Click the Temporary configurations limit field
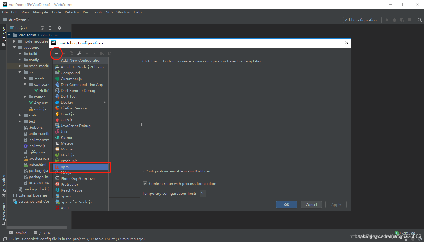Screen dimensions: 424x242 pyautogui.click(x=203, y=193)
